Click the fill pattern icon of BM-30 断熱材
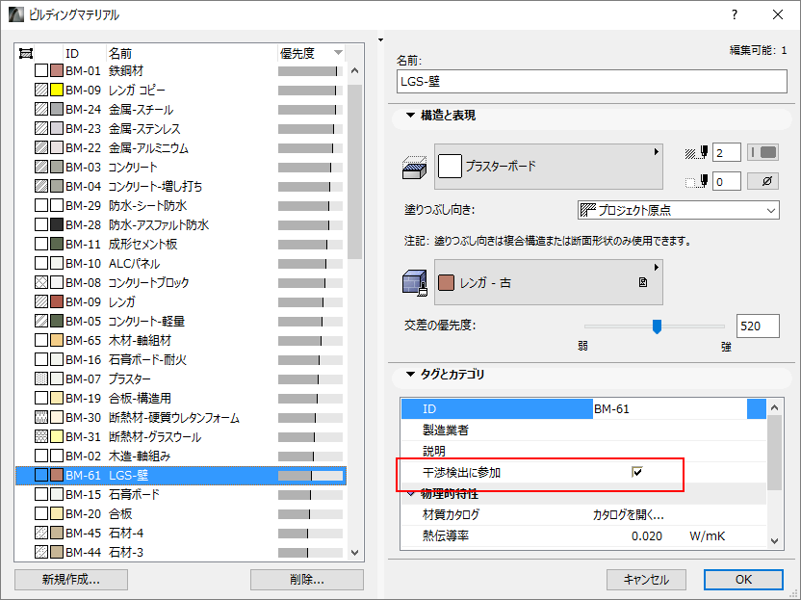The image size is (801, 600). pyautogui.click(x=41, y=418)
